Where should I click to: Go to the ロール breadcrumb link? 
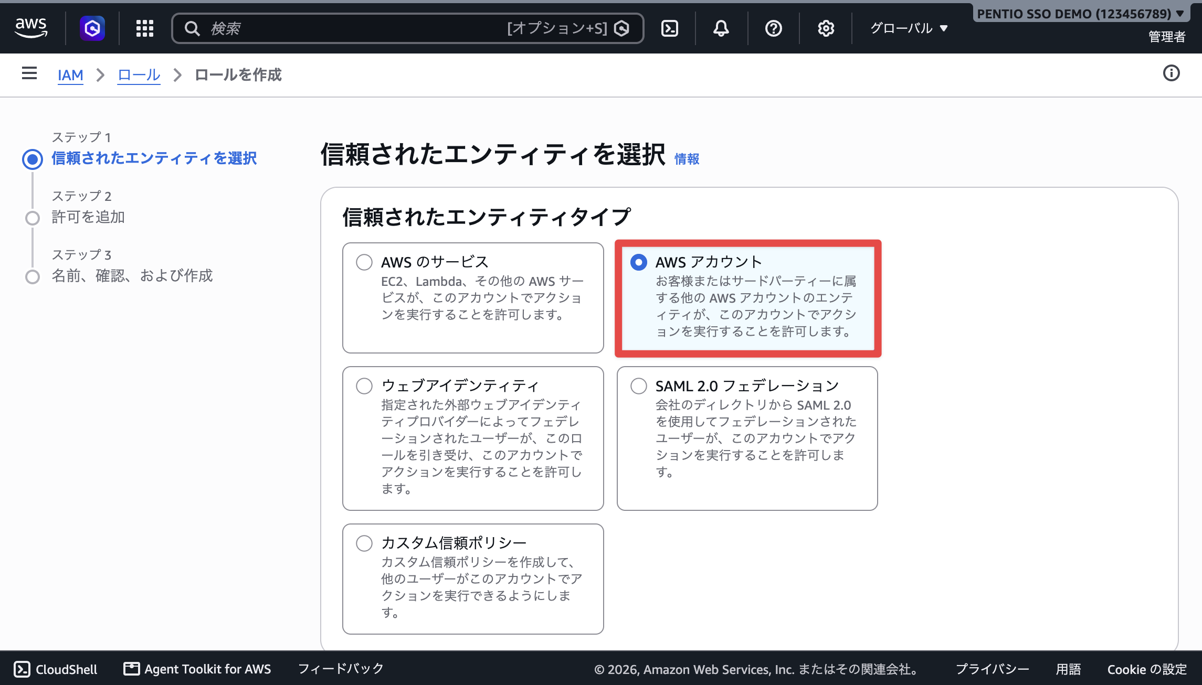139,75
